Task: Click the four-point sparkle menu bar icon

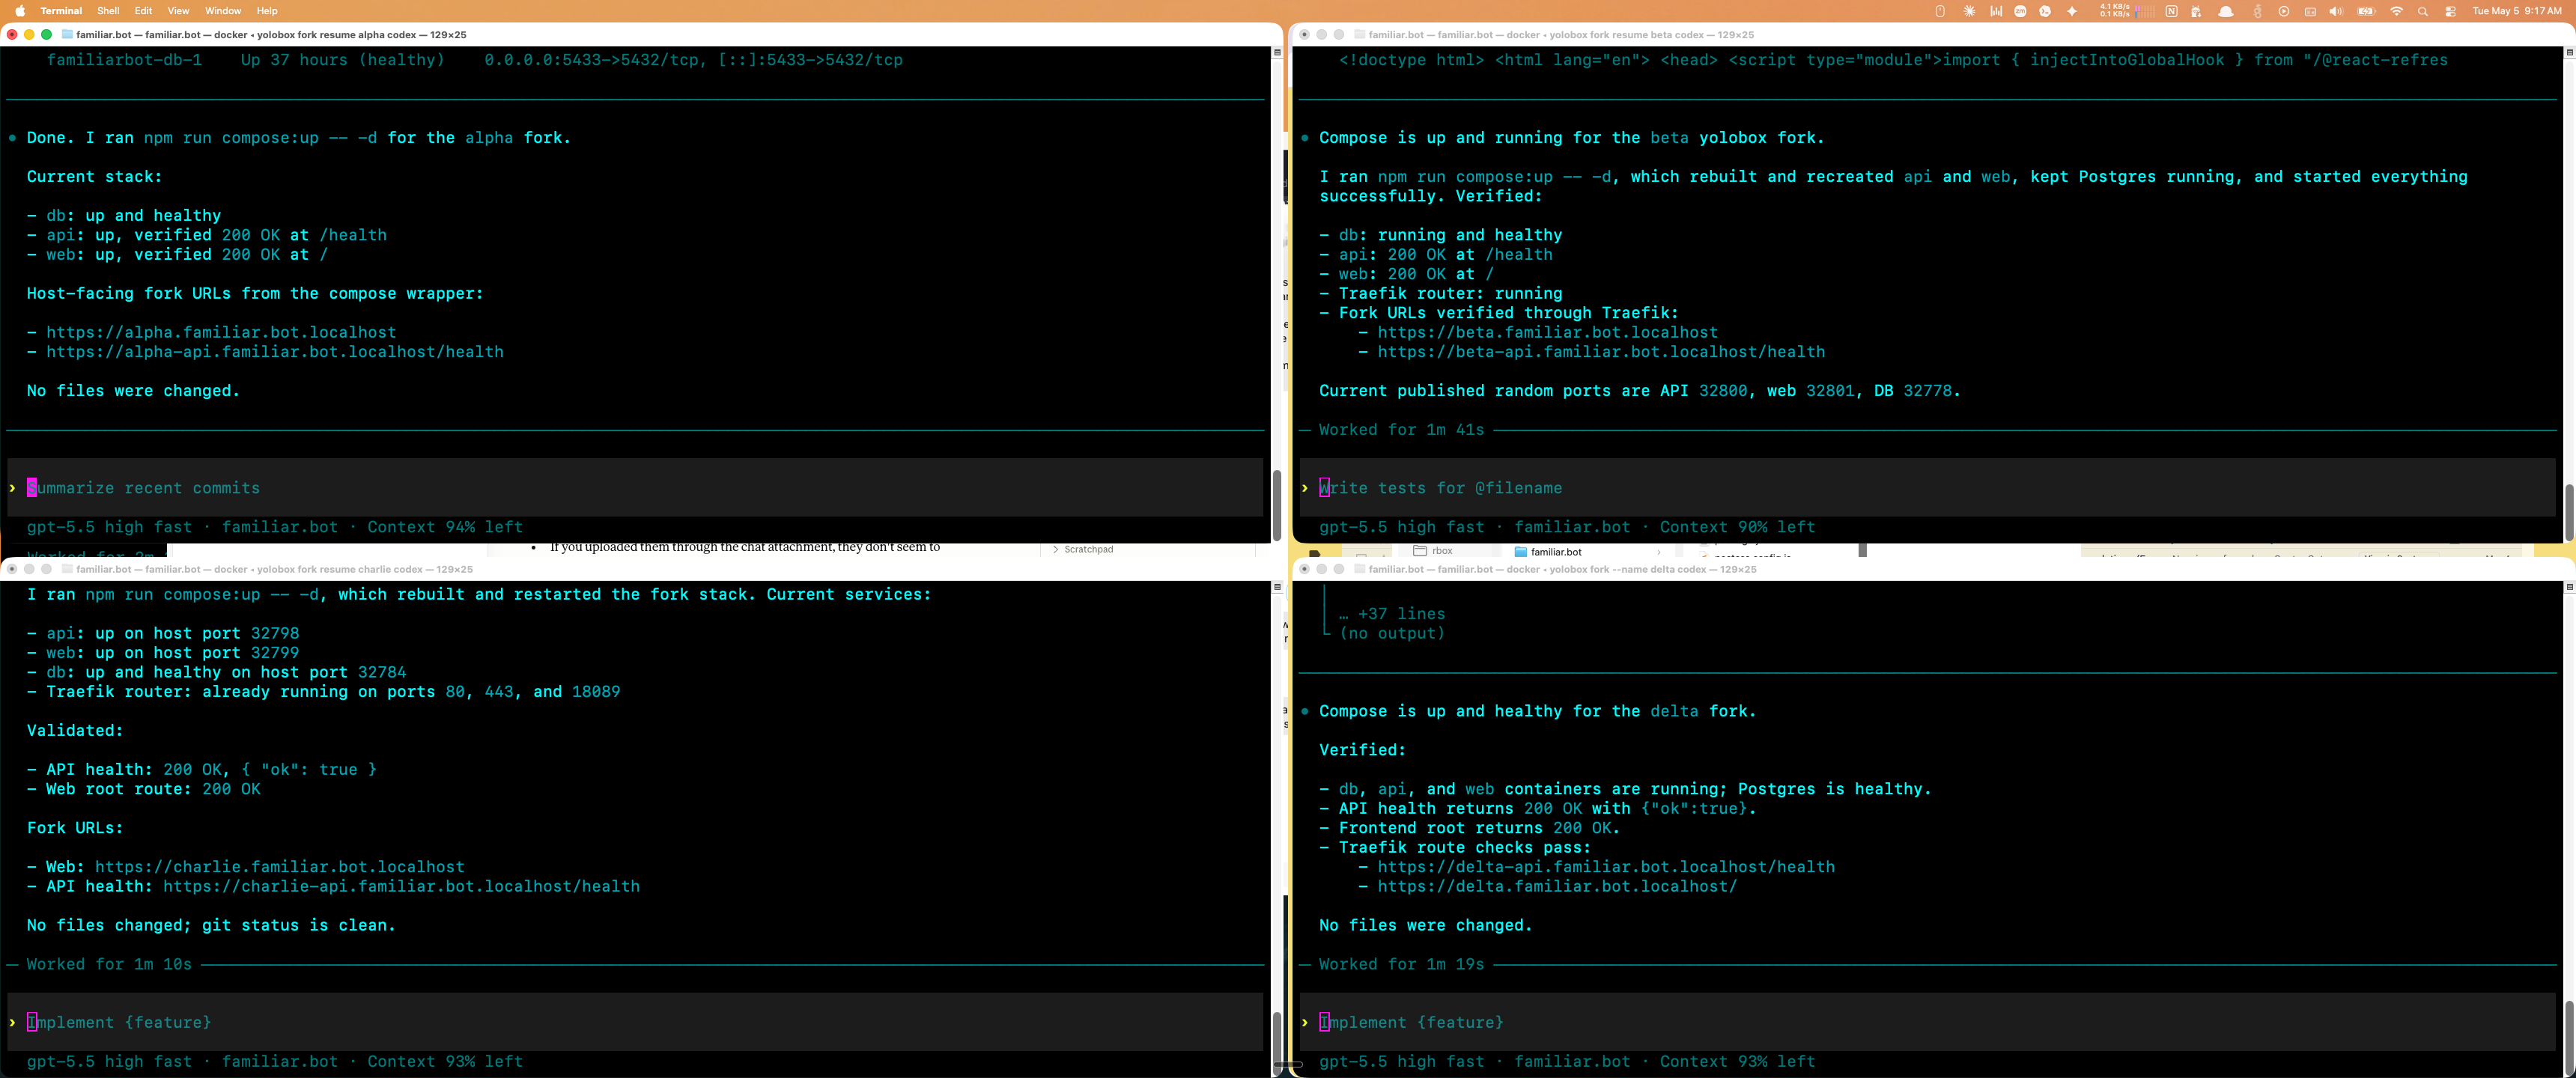Action: pos(2072,11)
